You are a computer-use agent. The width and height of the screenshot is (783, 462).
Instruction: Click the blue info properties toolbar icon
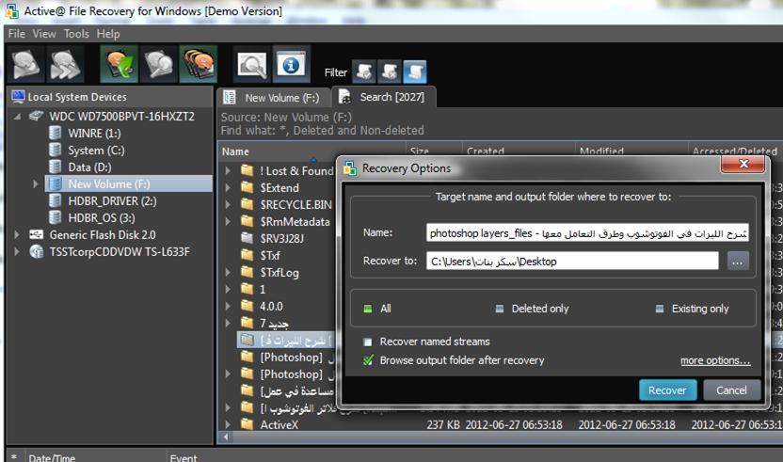coord(291,64)
